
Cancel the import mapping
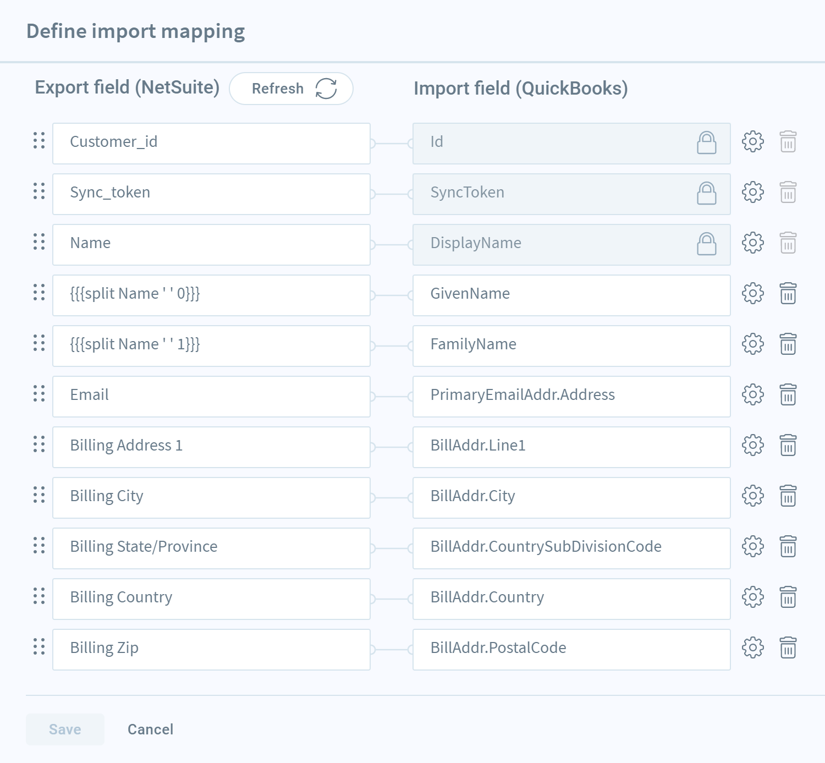pos(151,729)
